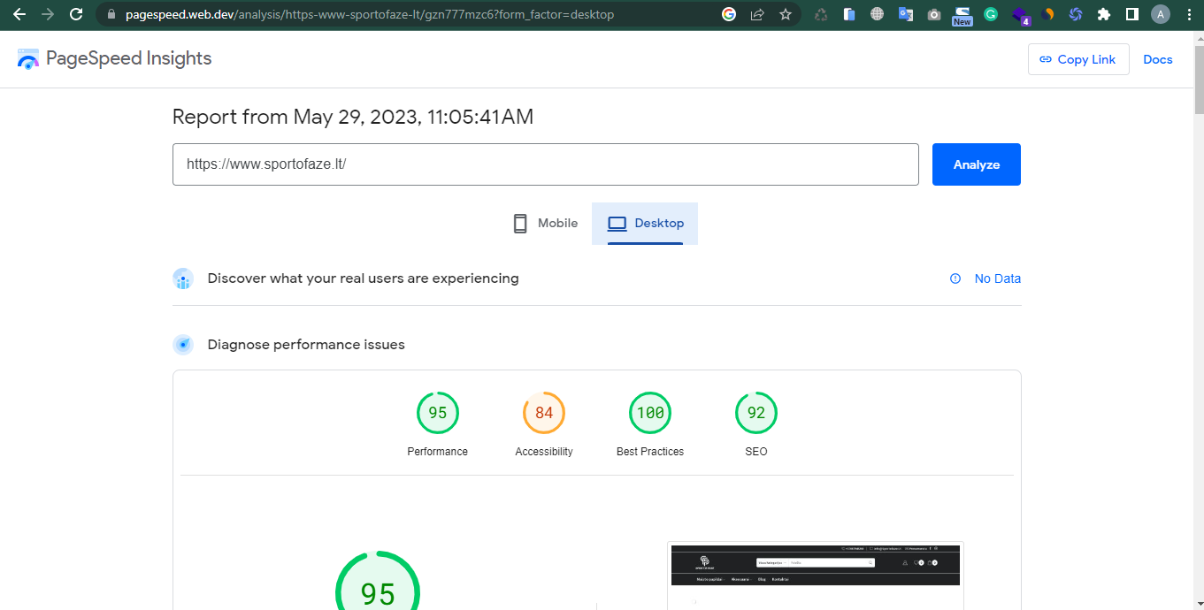The width and height of the screenshot is (1204, 610).
Task: View site info lock icon
Action: click(111, 14)
